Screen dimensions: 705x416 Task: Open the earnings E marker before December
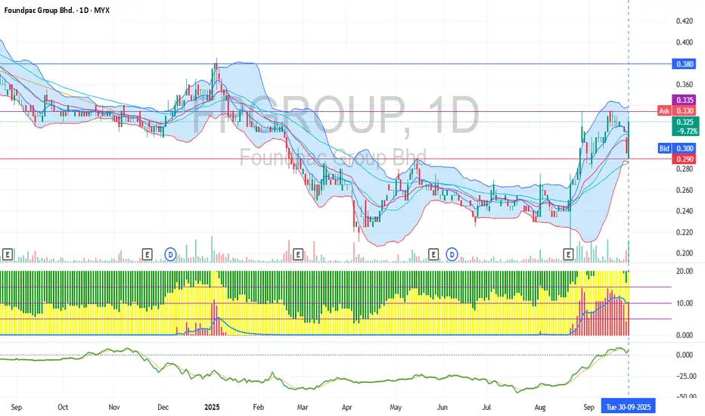[x=147, y=255]
